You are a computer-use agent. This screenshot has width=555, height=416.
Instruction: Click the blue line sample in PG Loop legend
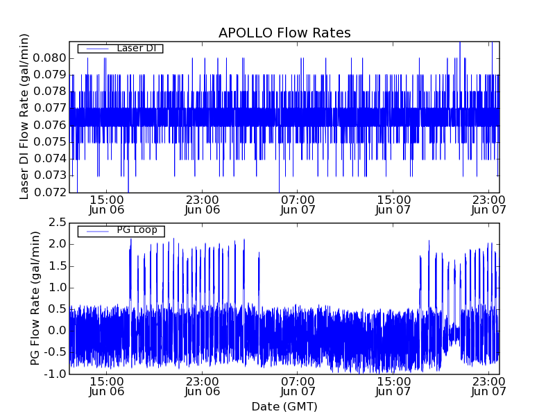98,232
